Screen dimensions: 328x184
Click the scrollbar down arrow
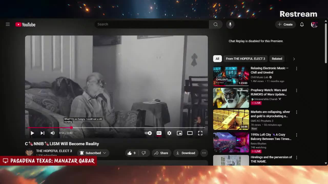(x=326, y=163)
